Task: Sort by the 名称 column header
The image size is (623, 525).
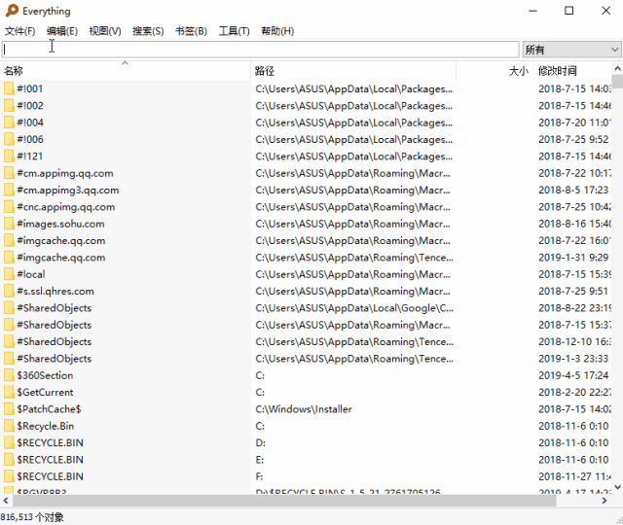Action: pyautogui.click(x=126, y=71)
